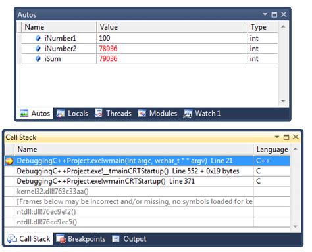Select the red value 78936
Screen dimensions: 312x252
click(108, 49)
